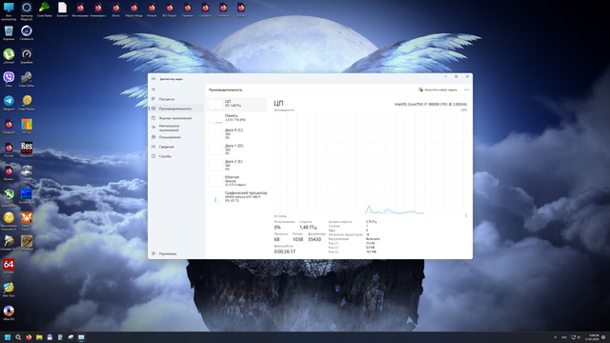
Task: Click the uptime value 0:00:26:17
Action: (x=285, y=252)
